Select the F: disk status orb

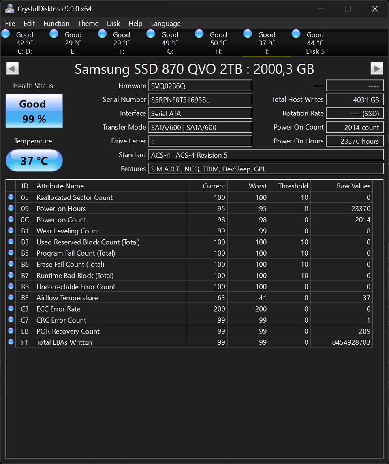(103, 34)
